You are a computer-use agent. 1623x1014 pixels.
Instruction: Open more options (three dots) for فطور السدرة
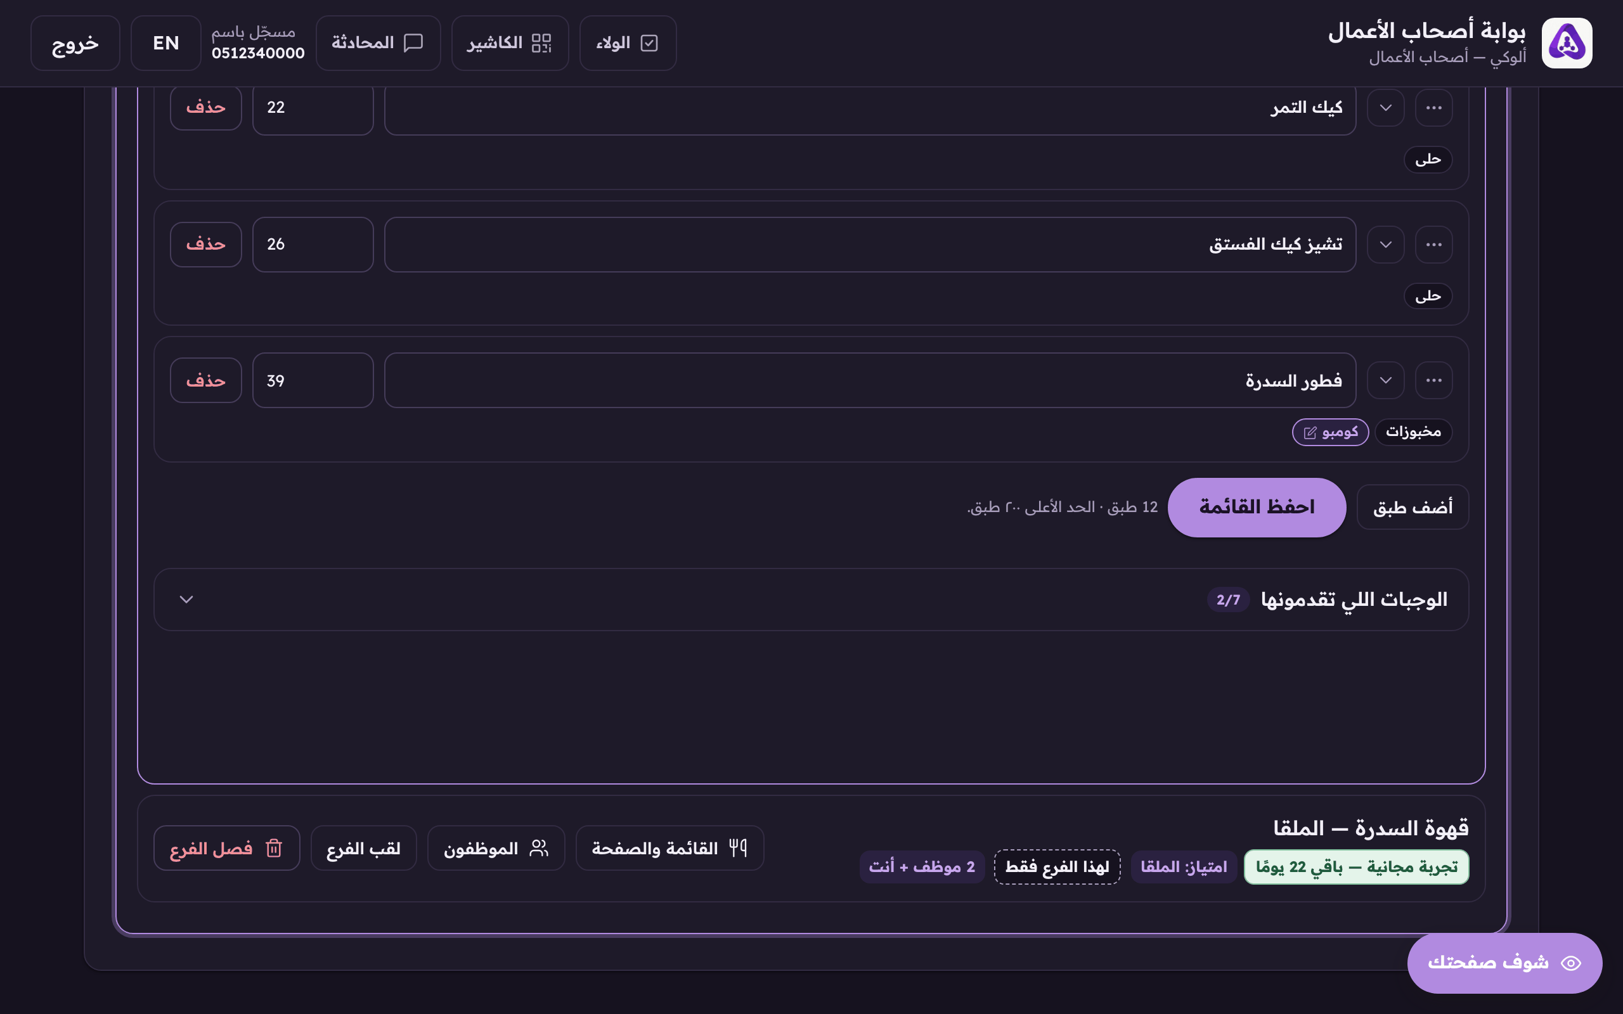pos(1434,380)
